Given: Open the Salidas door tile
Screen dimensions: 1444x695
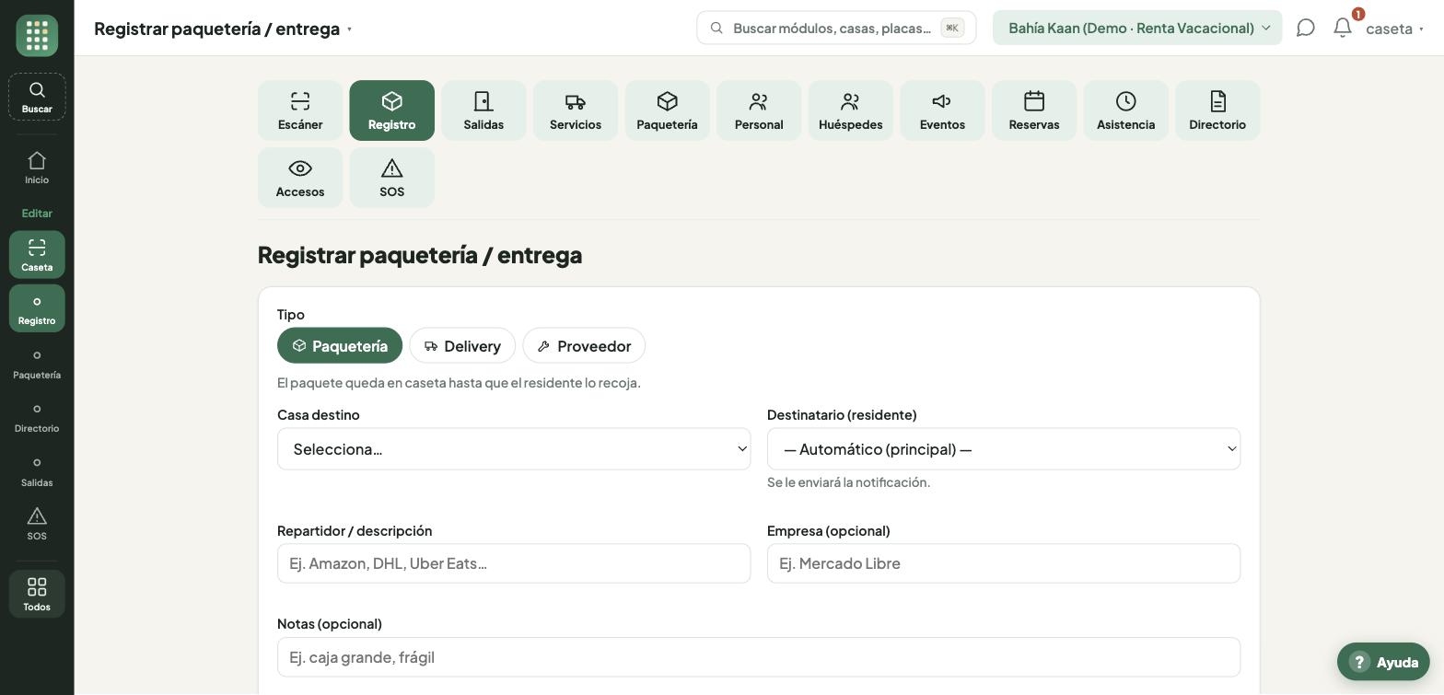Looking at the screenshot, I should click(x=483, y=110).
